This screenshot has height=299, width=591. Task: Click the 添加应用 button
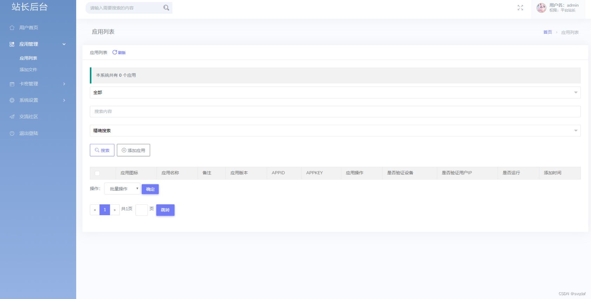point(133,150)
